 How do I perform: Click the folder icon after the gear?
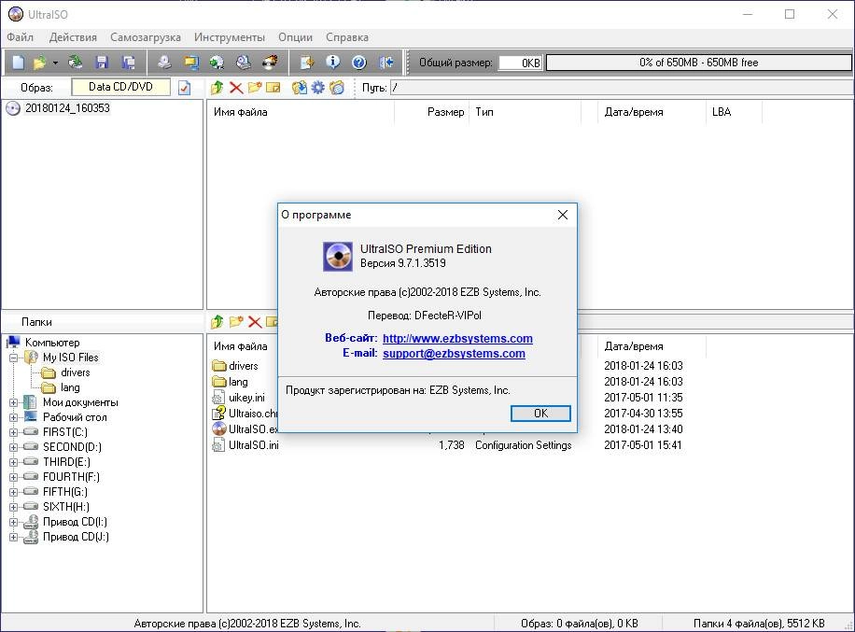point(337,87)
